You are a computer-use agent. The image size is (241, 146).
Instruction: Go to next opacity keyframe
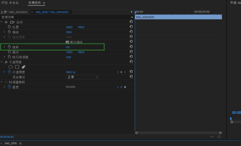[125, 72]
